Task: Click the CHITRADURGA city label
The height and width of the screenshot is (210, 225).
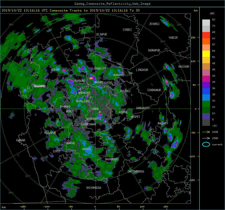Action: [136, 171]
